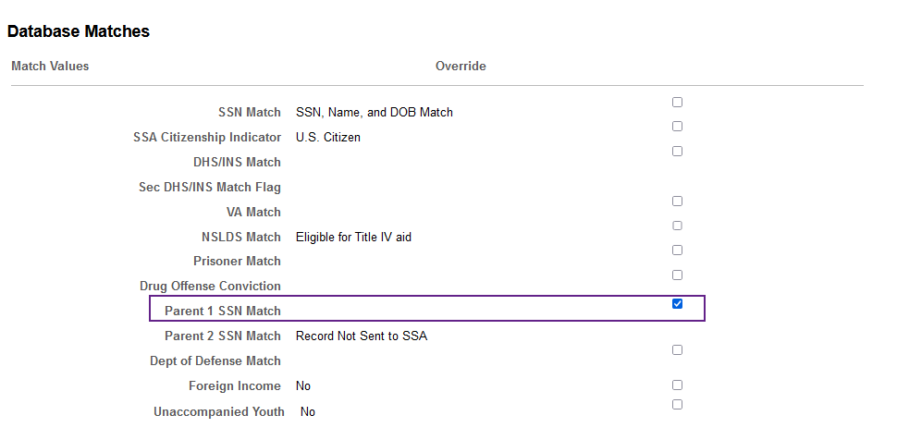Enable Drug Offense Conviction override checkbox

pos(677,275)
